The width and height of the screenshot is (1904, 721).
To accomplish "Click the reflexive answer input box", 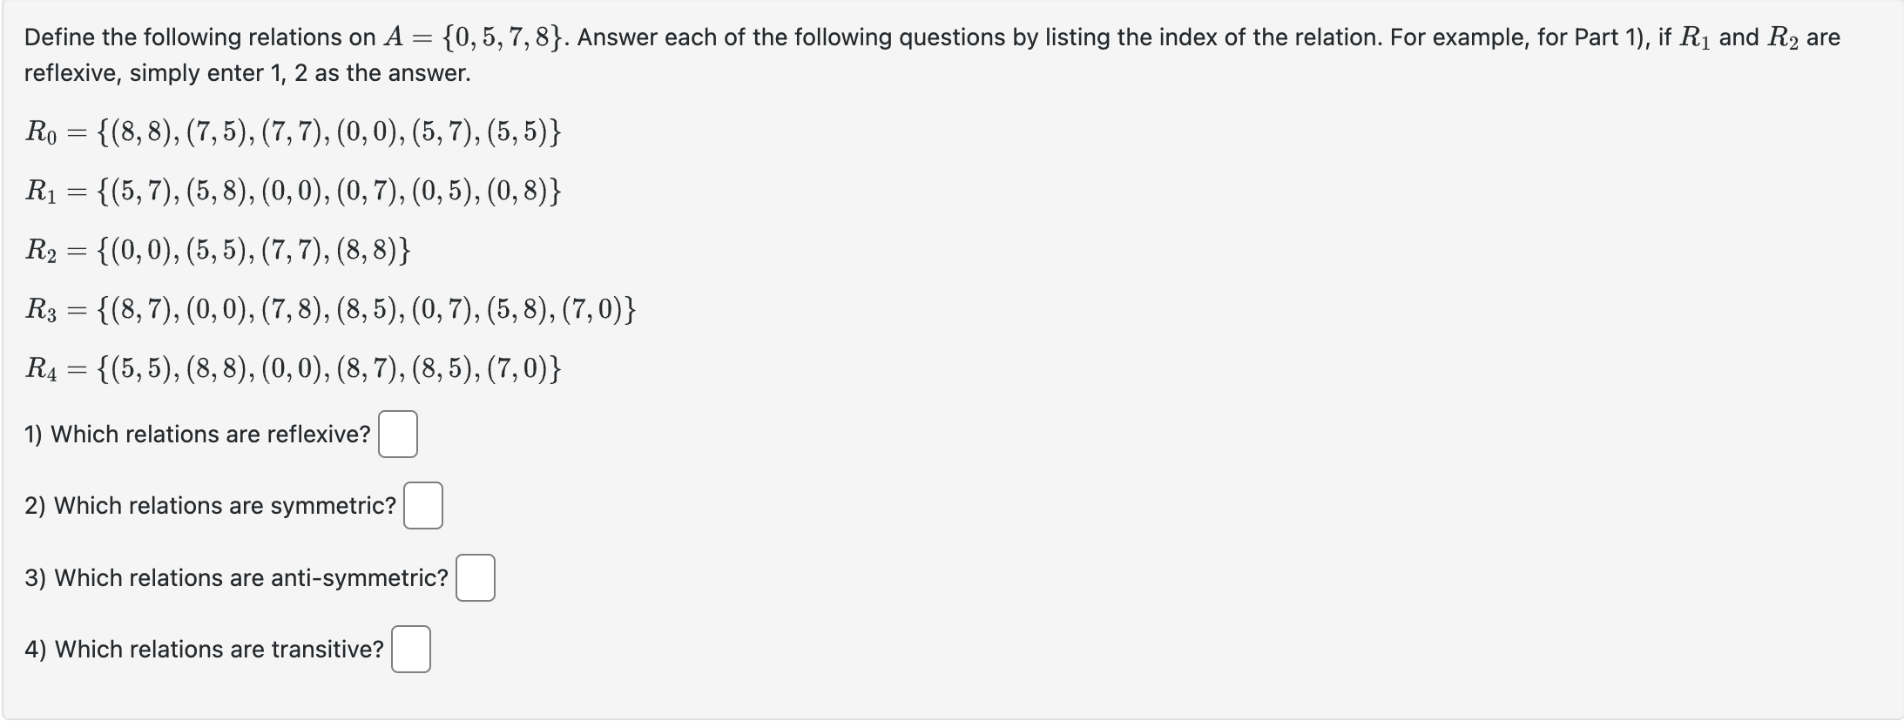I will point(398,434).
